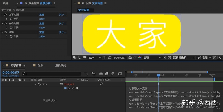Expand the 滑块 property under 圆角
Screen dimensions: 223x112
[7, 36]
